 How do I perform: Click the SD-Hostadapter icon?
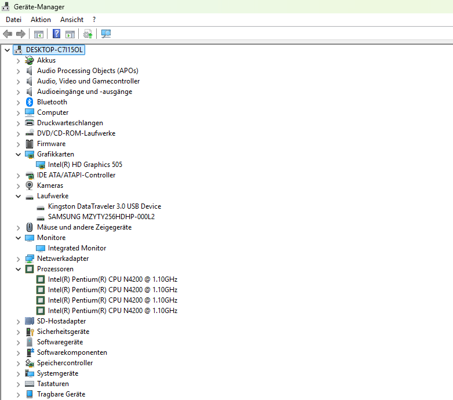pos(30,321)
